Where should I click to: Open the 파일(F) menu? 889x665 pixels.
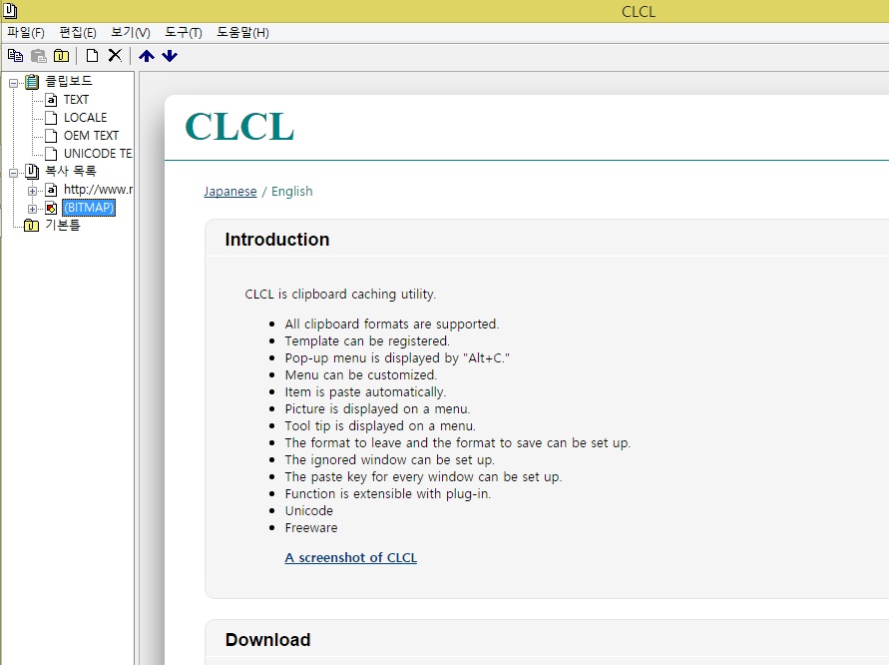click(26, 32)
